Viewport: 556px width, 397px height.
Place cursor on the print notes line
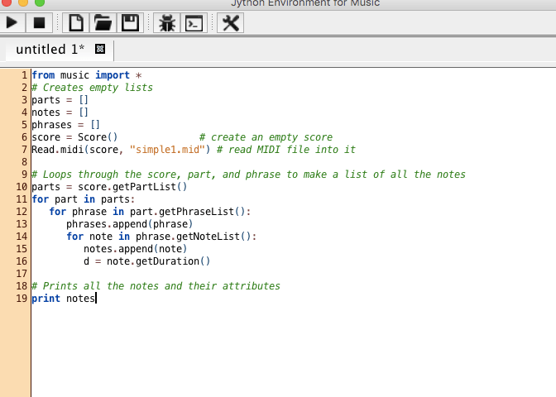[x=64, y=299]
